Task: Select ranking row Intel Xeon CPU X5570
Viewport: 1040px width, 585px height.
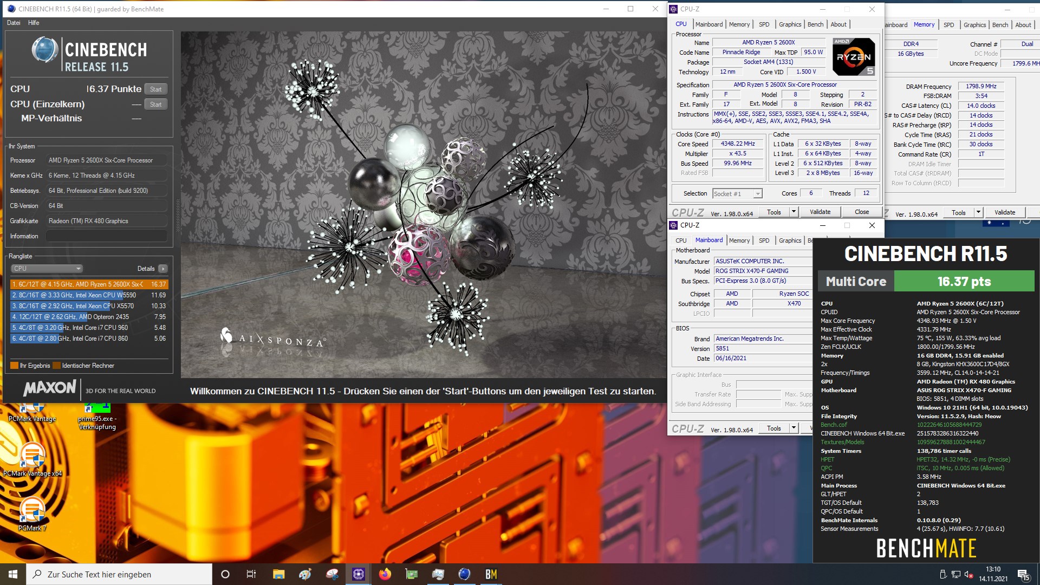Action: pos(89,306)
